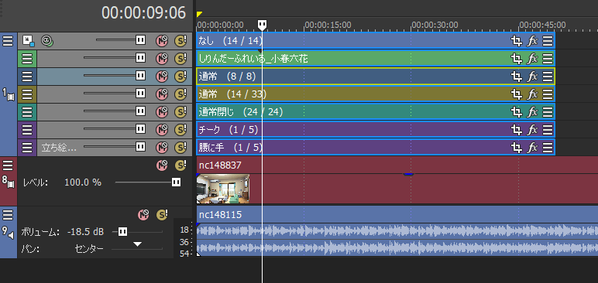The height and width of the screenshot is (283, 598).
Task: Open the hamburger menu on the 通常 (8 / 8) clip
Action: (548, 77)
